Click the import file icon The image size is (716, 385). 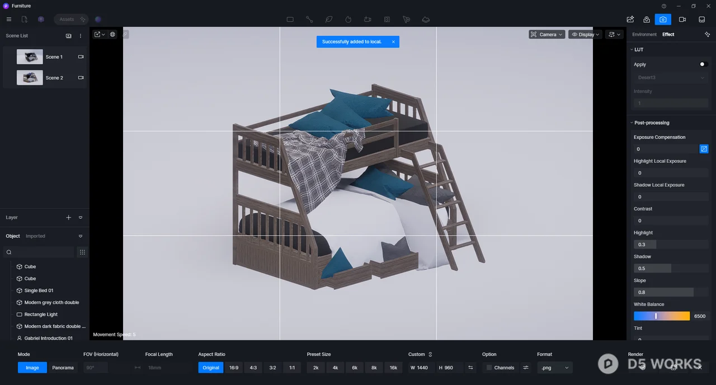24,19
